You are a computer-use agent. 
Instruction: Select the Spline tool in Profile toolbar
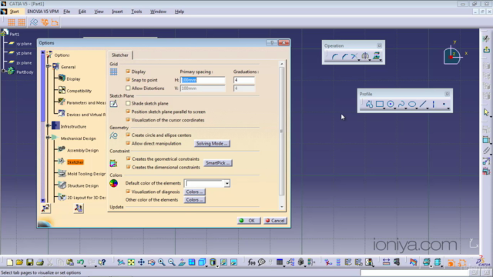click(401, 105)
